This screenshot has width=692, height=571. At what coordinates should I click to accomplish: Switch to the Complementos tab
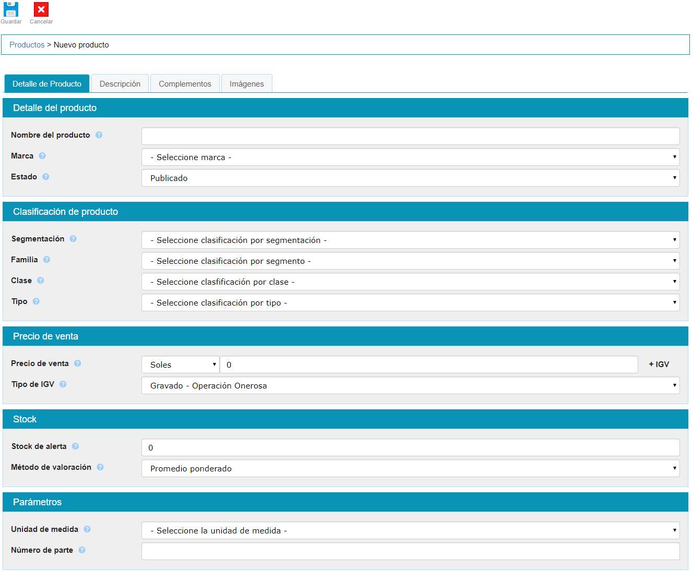click(x=185, y=84)
